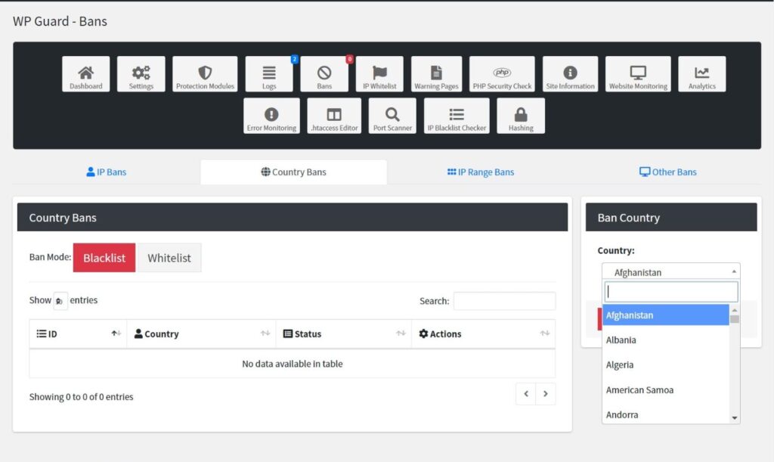The image size is (774, 462).
Task: Go to previous table page
Action: [526, 394]
